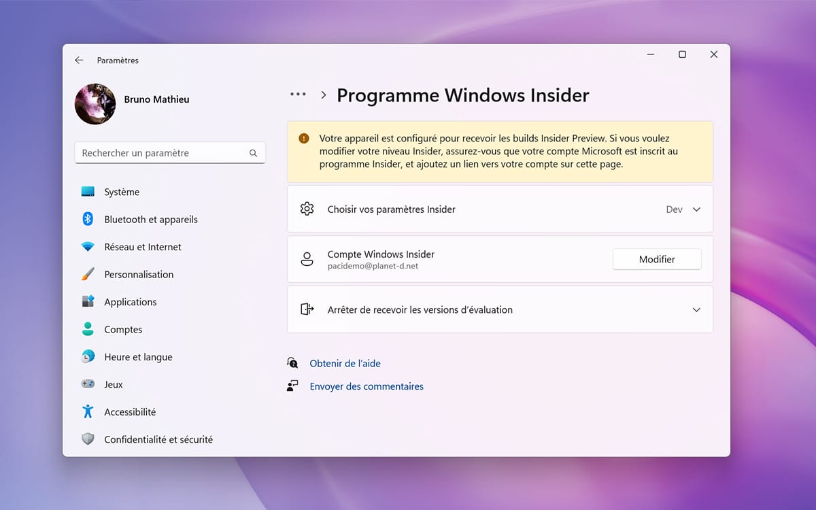The height and width of the screenshot is (510, 816).
Task: Click the Modifier button for the Insider account
Action: click(656, 259)
